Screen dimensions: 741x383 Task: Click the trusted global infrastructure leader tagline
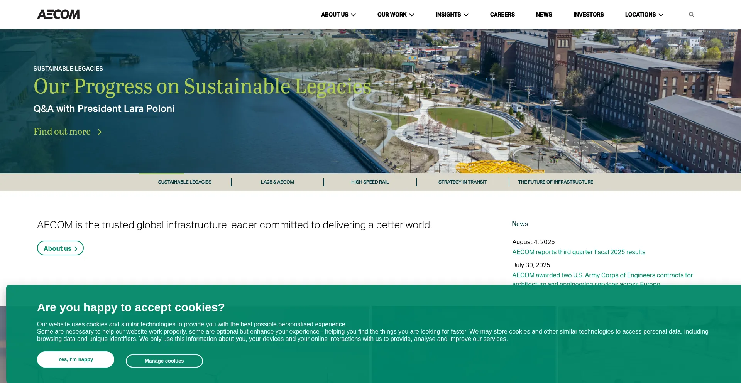(235, 225)
